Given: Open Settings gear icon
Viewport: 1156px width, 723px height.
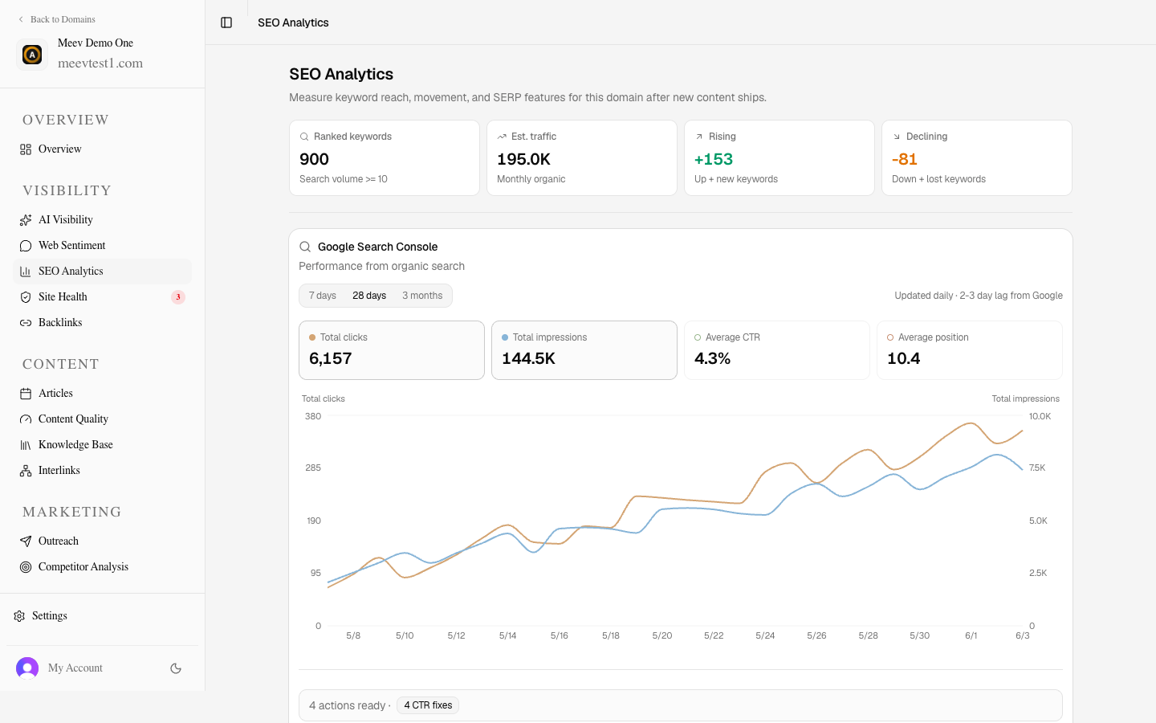Looking at the screenshot, I should click(19, 616).
